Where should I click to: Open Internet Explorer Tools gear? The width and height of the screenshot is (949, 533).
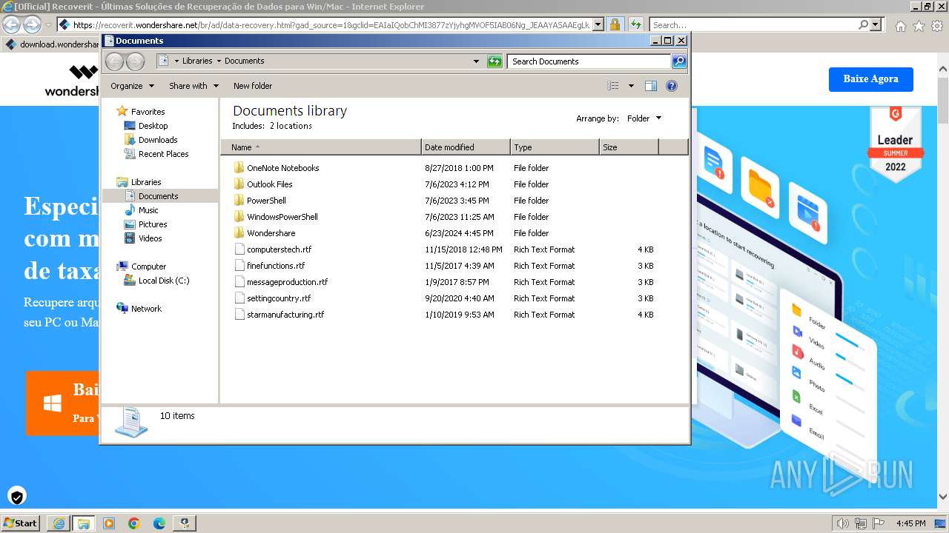(x=936, y=25)
